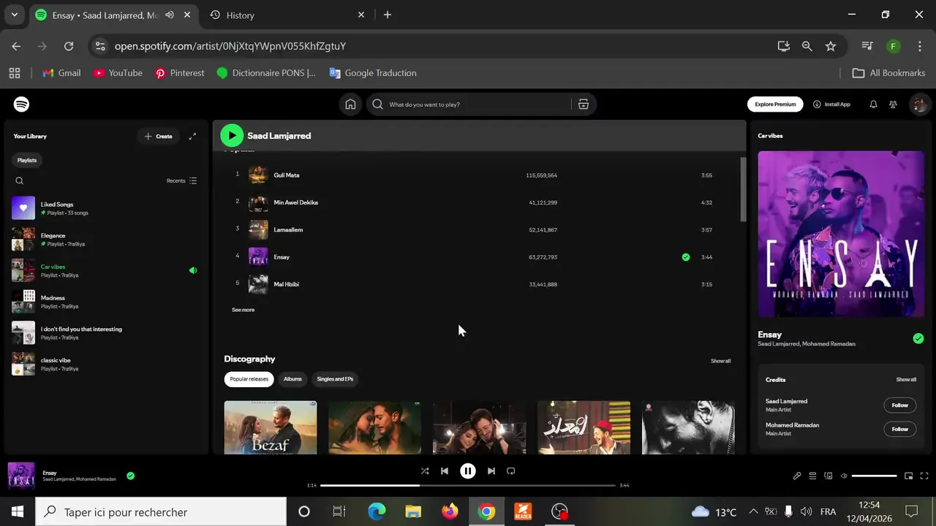This screenshot has height=526, width=936.
Task: Toggle shuffle in the player bar
Action: point(425,471)
